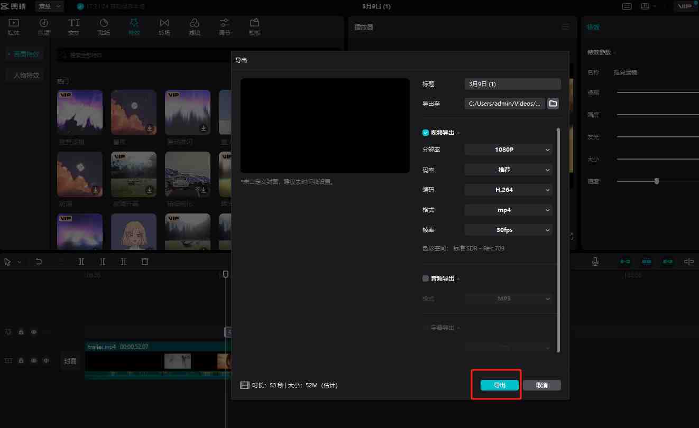This screenshot has width=699, height=428.
Task: Uncheck the 视频导出 video export checkbox
Action: pos(425,132)
